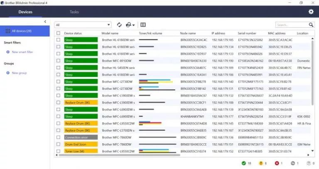This screenshot has width=319, height=169.
Task: Click the refresh devices icon
Action: (x=120, y=25)
